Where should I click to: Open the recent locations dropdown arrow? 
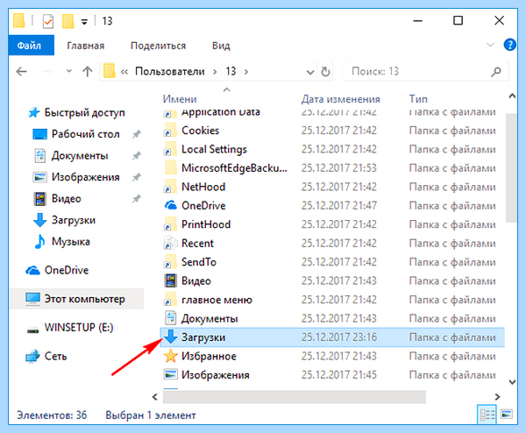tap(69, 71)
